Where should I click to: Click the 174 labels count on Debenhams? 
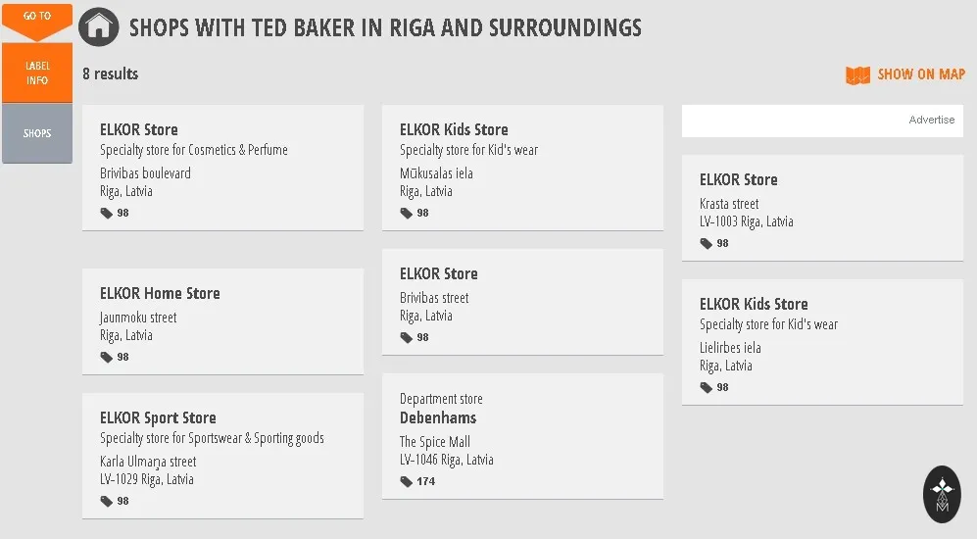[425, 481]
